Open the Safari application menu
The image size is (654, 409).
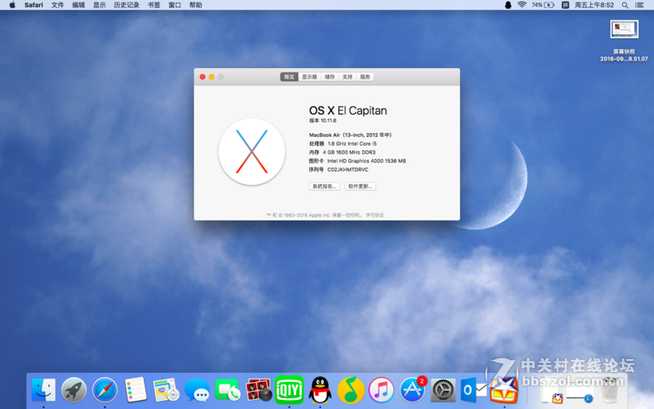click(34, 5)
